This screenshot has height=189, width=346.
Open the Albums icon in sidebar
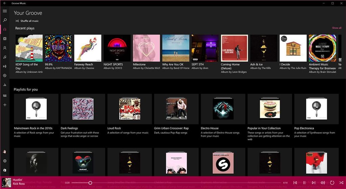point(5,38)
